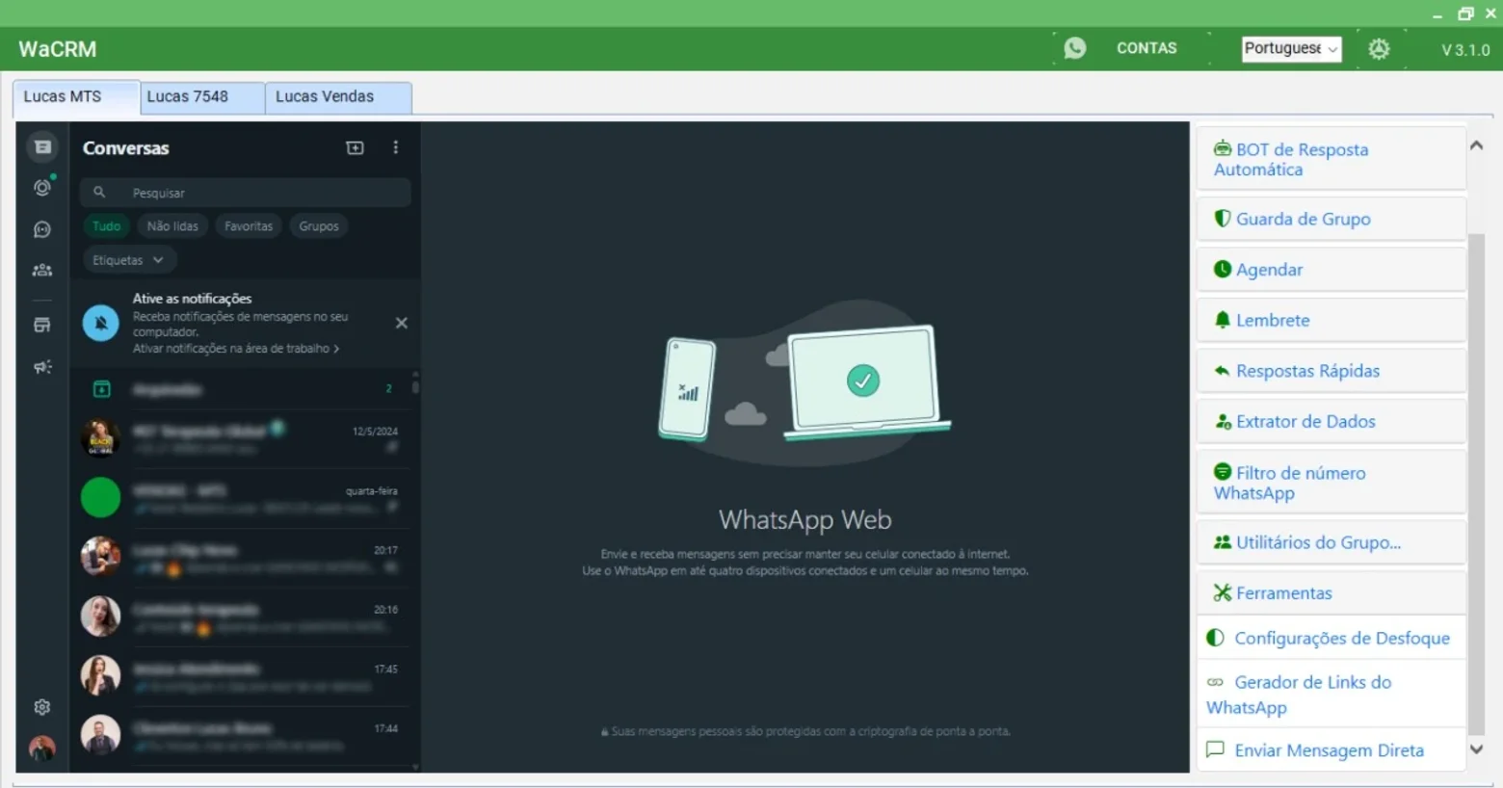
Task: Select the Não lidas chat filter
Action: point(172,226)
